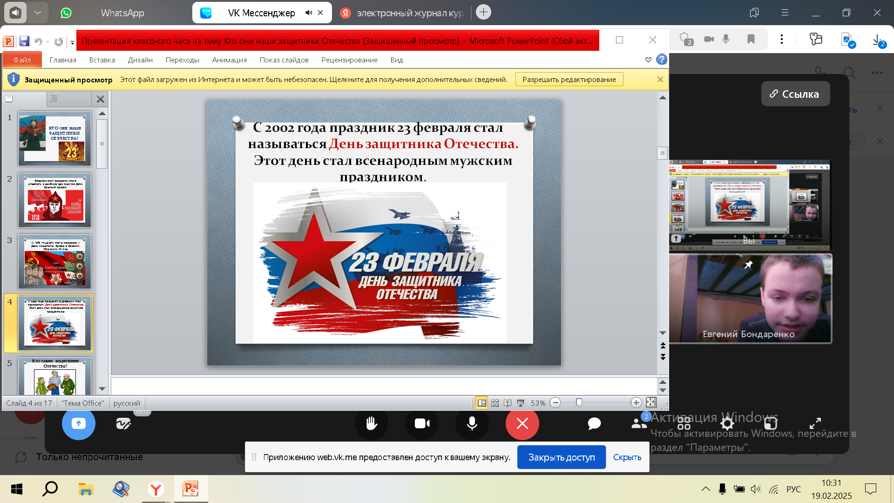Image resolution: width=894 pixels, height=503 pixels.
Task: Open participants list with badge 2
Action: (x=639, y=422)
